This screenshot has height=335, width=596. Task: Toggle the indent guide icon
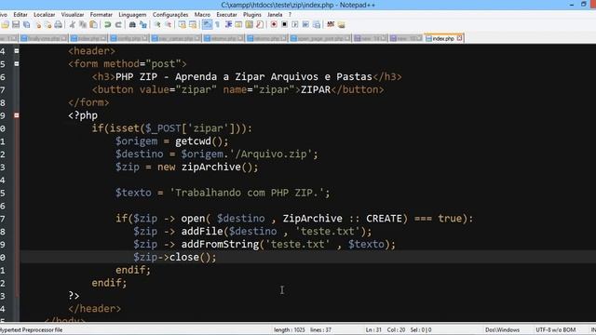(228, 25)
